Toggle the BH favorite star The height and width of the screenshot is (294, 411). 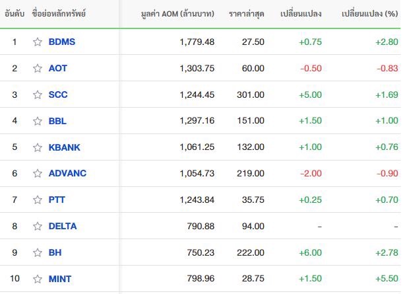38,252
